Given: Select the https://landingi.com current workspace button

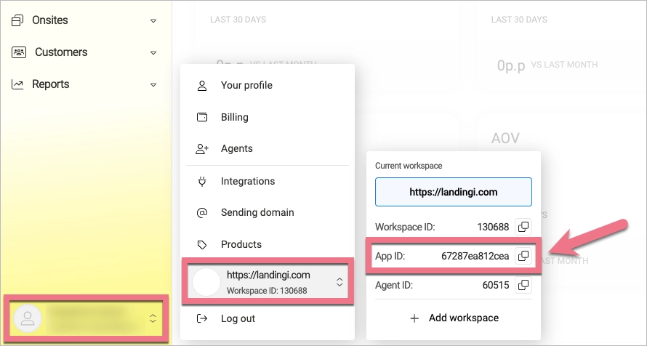Looking at the screenshot, I should (454, 192).
